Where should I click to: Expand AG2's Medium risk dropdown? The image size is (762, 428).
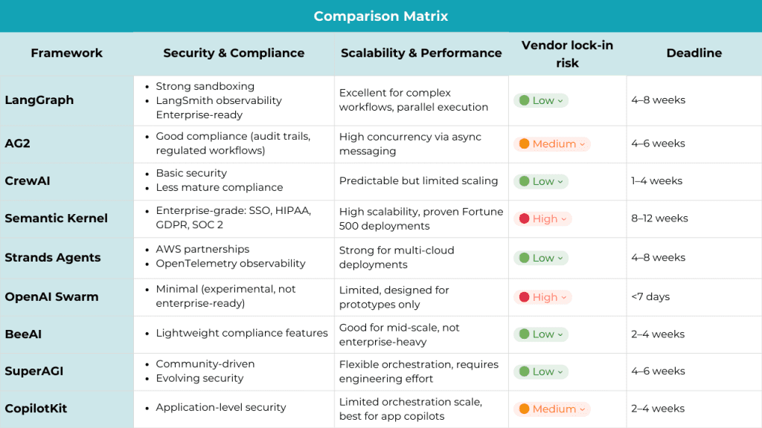552,144
